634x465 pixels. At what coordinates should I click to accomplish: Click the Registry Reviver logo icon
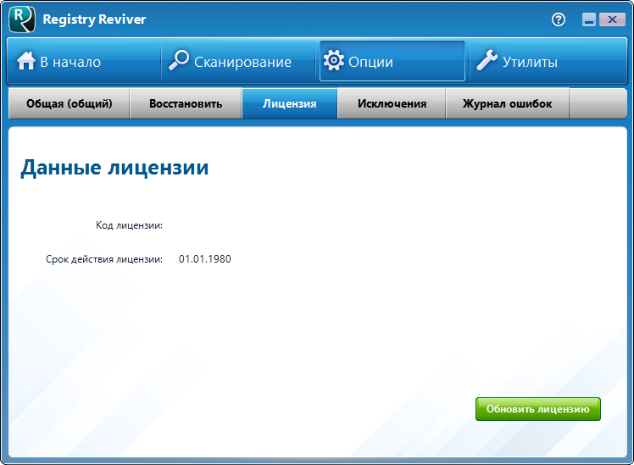click(22, 19)
